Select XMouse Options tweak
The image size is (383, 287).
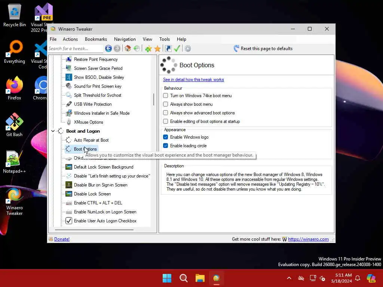[x=88, y=122]
